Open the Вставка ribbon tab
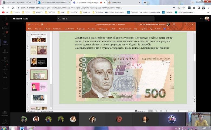The width and height of the screenshot is (211, 130). [47, 29]
